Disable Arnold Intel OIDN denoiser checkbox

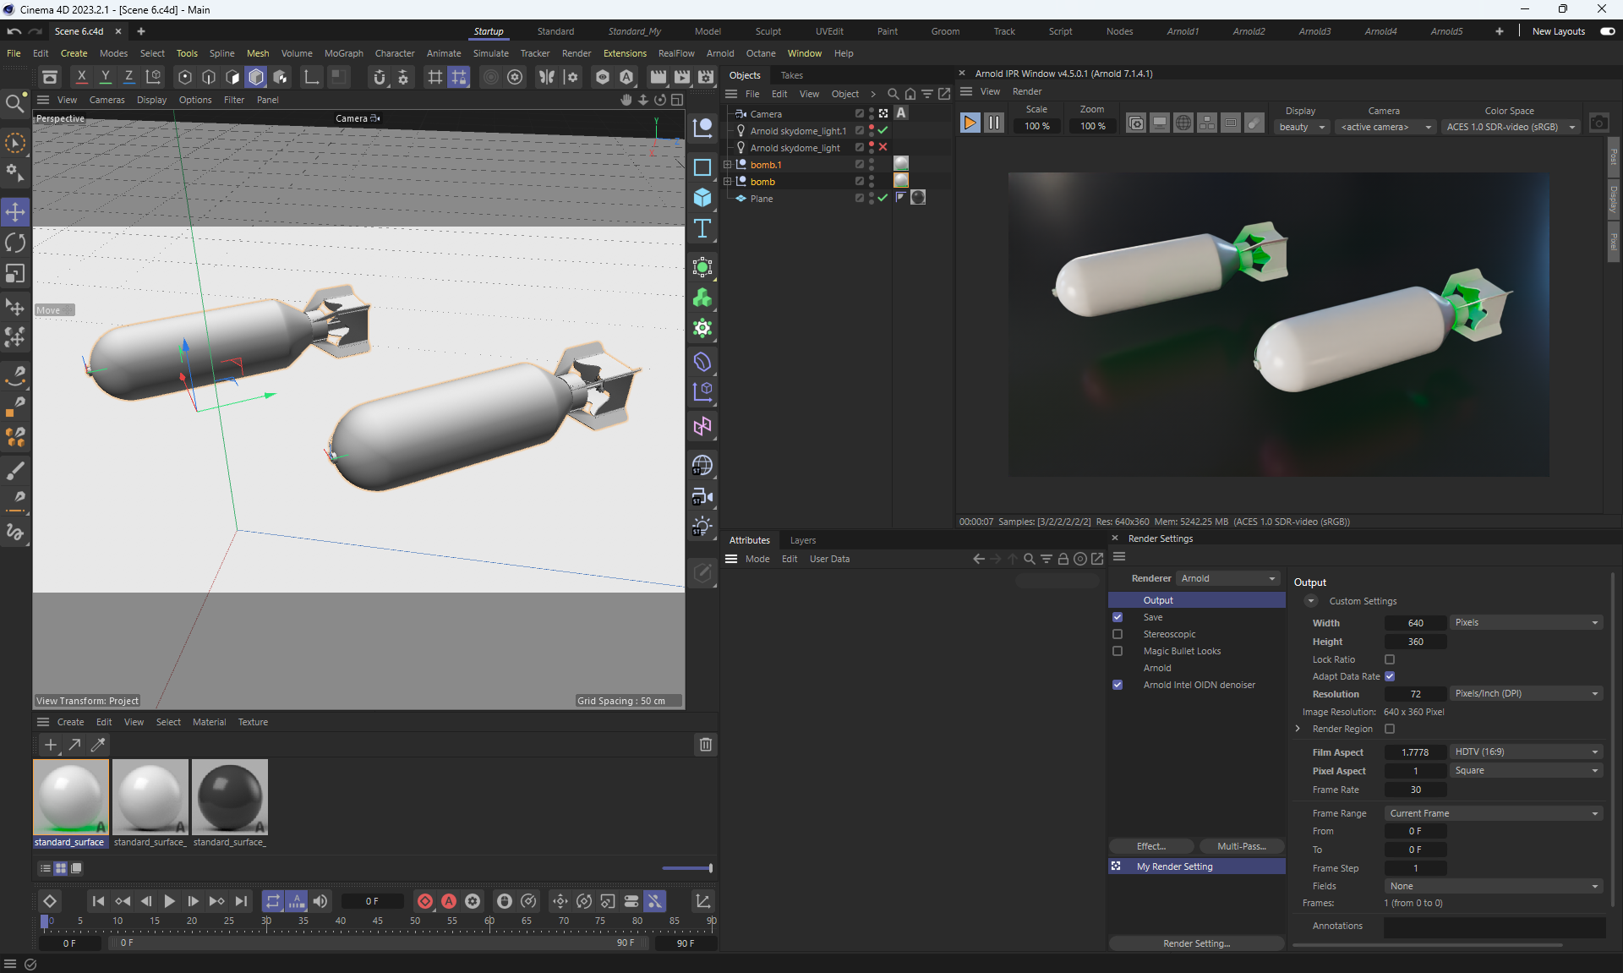click(1118, 685)
